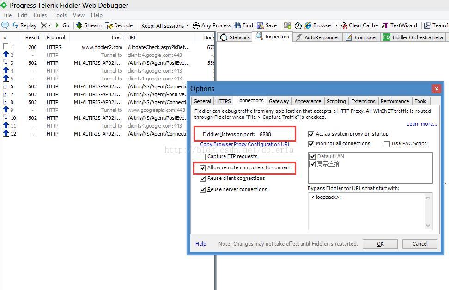Switch to the AutoResponder tab
Viewport: 449px width, 290px height.
[317, 37]
